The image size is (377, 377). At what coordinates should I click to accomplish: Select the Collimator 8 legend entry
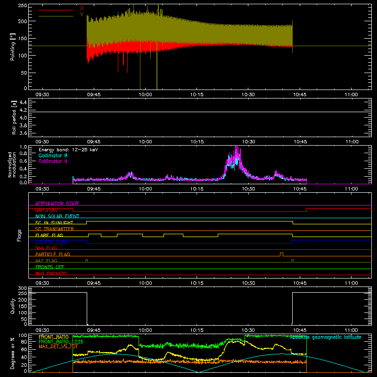click(53, 156)
